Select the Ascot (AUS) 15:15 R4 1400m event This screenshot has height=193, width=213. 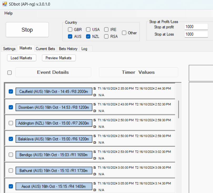point(54,186)
